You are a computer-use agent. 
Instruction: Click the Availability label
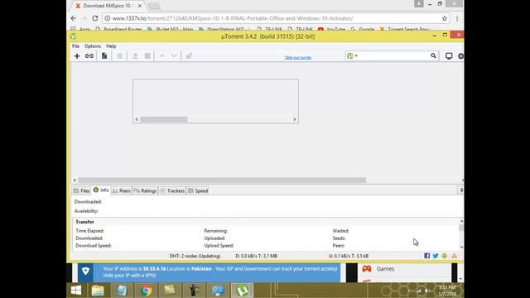pyautogui.click(x=86, y=211)
